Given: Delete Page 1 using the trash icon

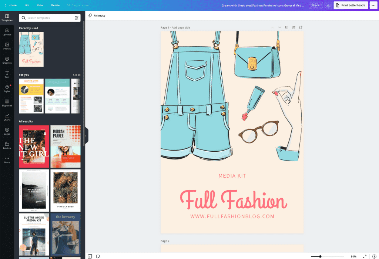Looking at the screenshot, I should coord(294,27).
